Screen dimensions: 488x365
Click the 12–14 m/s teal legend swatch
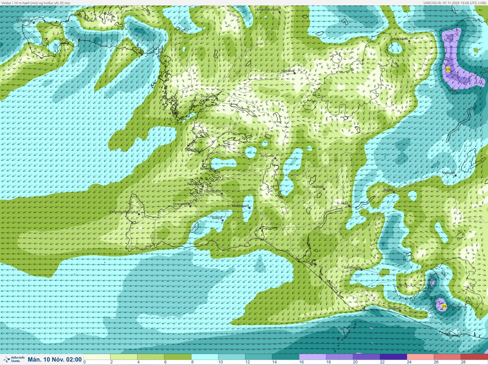[258, 357]
